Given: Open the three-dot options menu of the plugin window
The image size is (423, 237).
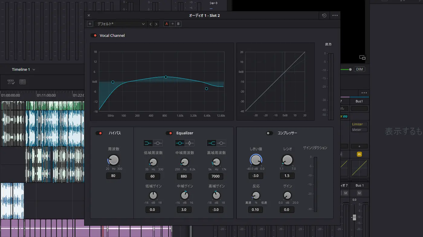Looking at the screenshot, I should coord(335,15).
